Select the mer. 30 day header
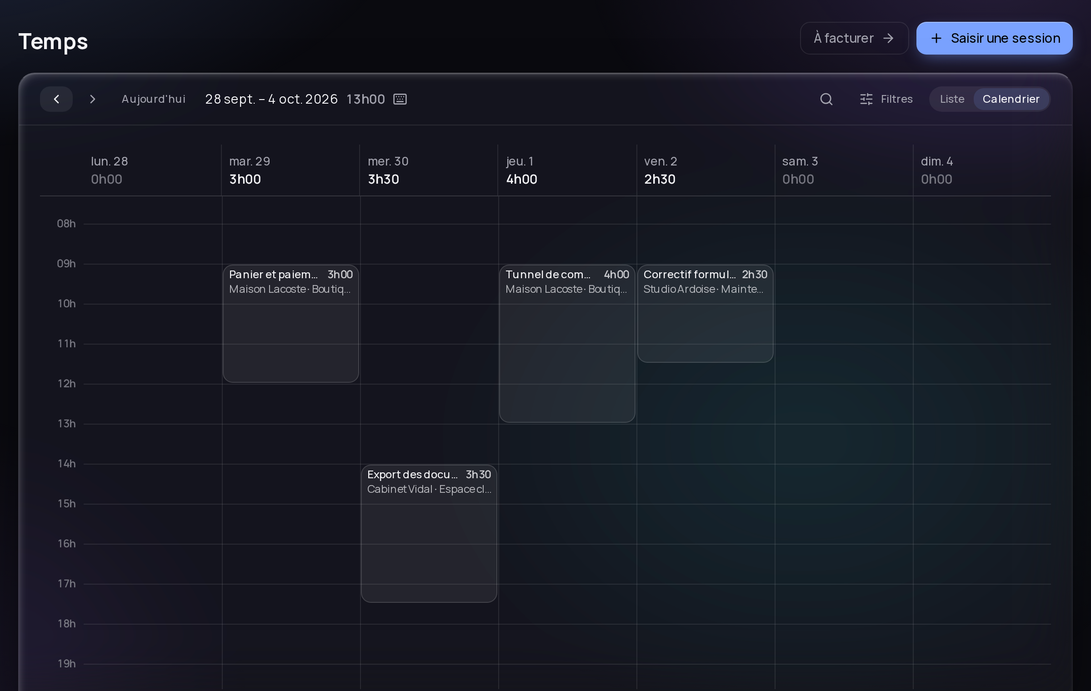The height and width of the screenshot is (691, 1091). tap(429, 170)
